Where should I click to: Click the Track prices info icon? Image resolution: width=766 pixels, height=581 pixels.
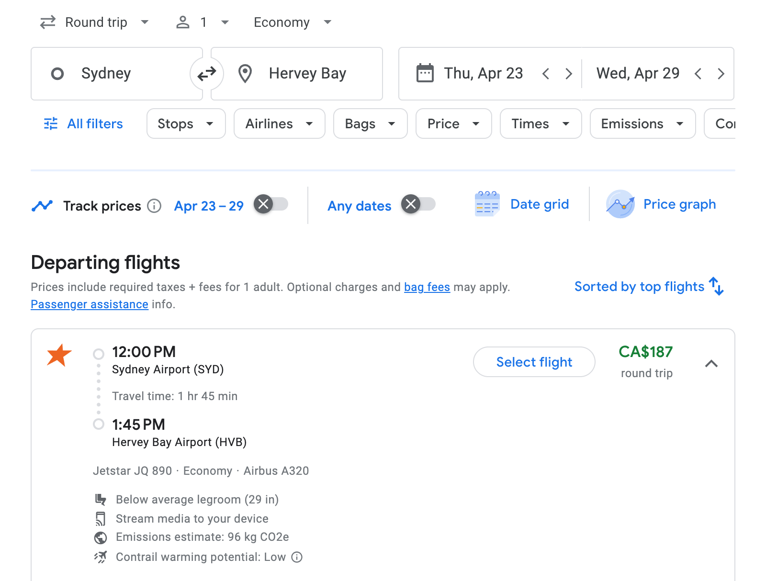tap(154, 206)
